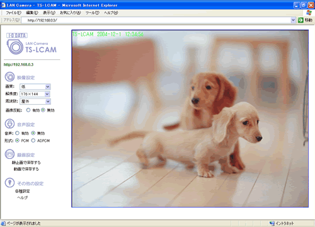Screen dimensions: 315x227
Task: Select the ADPCM audio format option
Action: (x=33, y=141)
